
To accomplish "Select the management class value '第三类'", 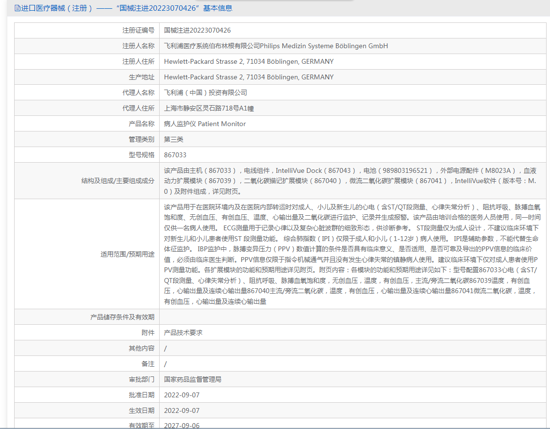I will (174, 139).
